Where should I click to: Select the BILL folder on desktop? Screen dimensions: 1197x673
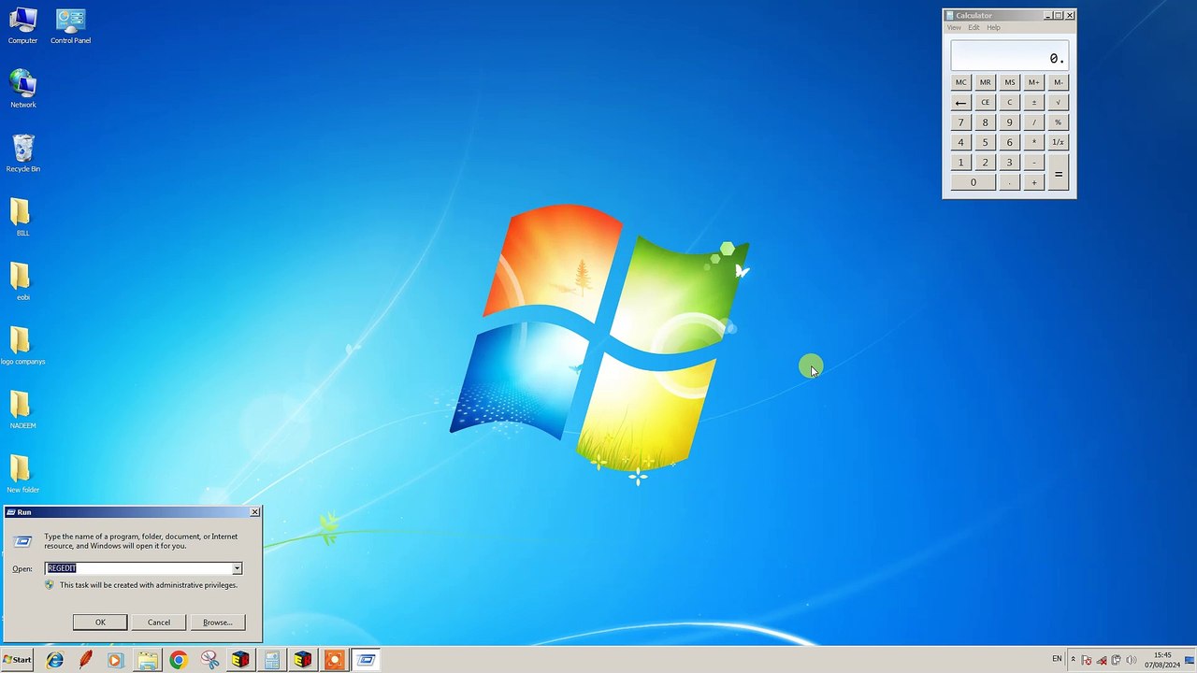click(22, 218)
